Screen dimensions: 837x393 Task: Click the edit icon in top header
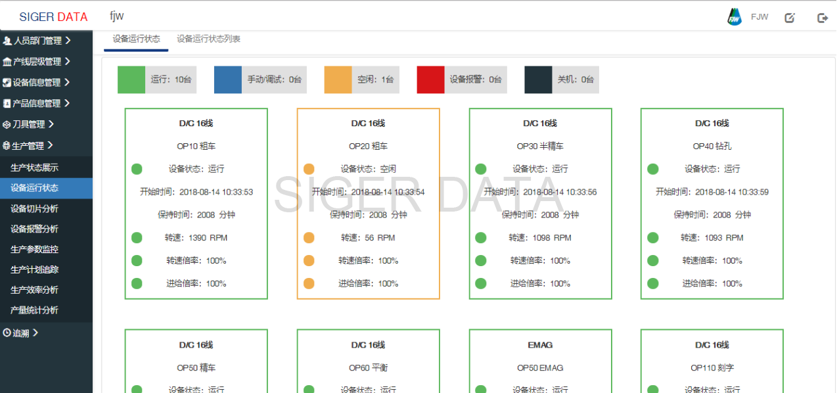[x=790, y=18]
